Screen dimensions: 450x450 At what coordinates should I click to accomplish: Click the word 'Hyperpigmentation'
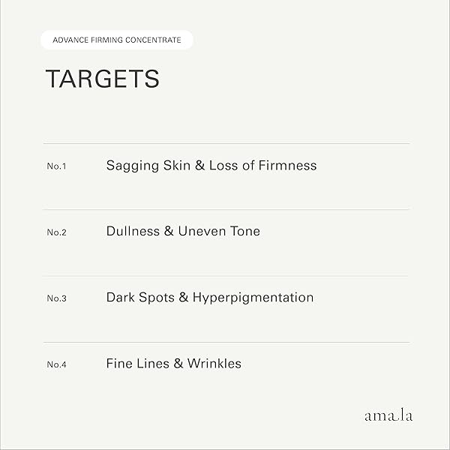click(253, 298)
